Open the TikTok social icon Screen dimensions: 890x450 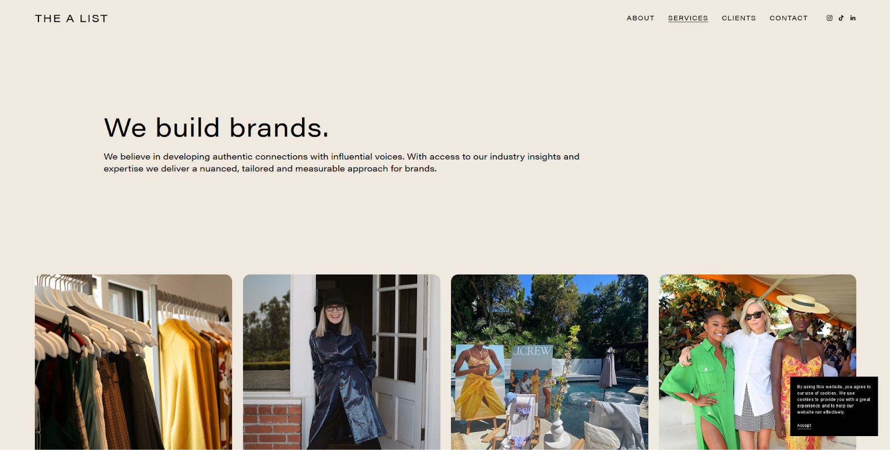pos(841,18)
